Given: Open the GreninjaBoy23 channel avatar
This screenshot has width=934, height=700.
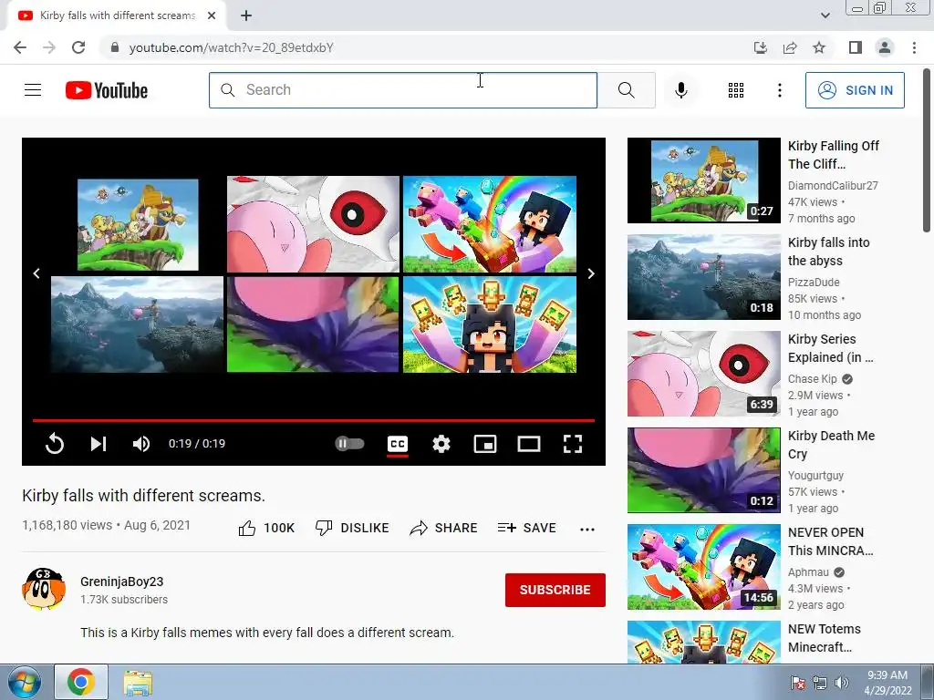Looking at the screenshot, I should pyautogui.click(x=44, y=589).
